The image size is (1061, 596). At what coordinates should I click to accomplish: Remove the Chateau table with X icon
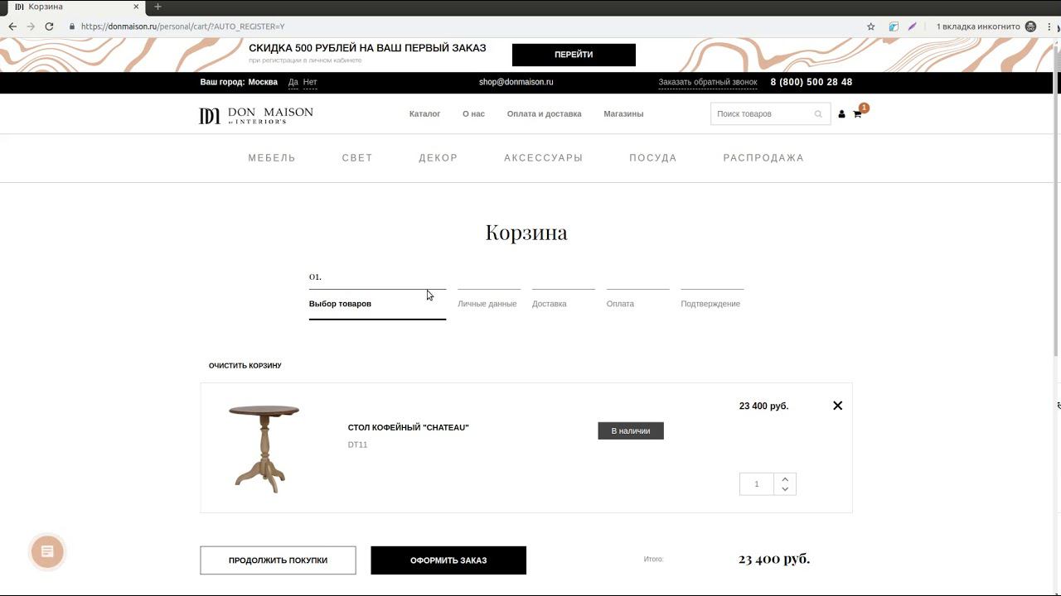837,406
